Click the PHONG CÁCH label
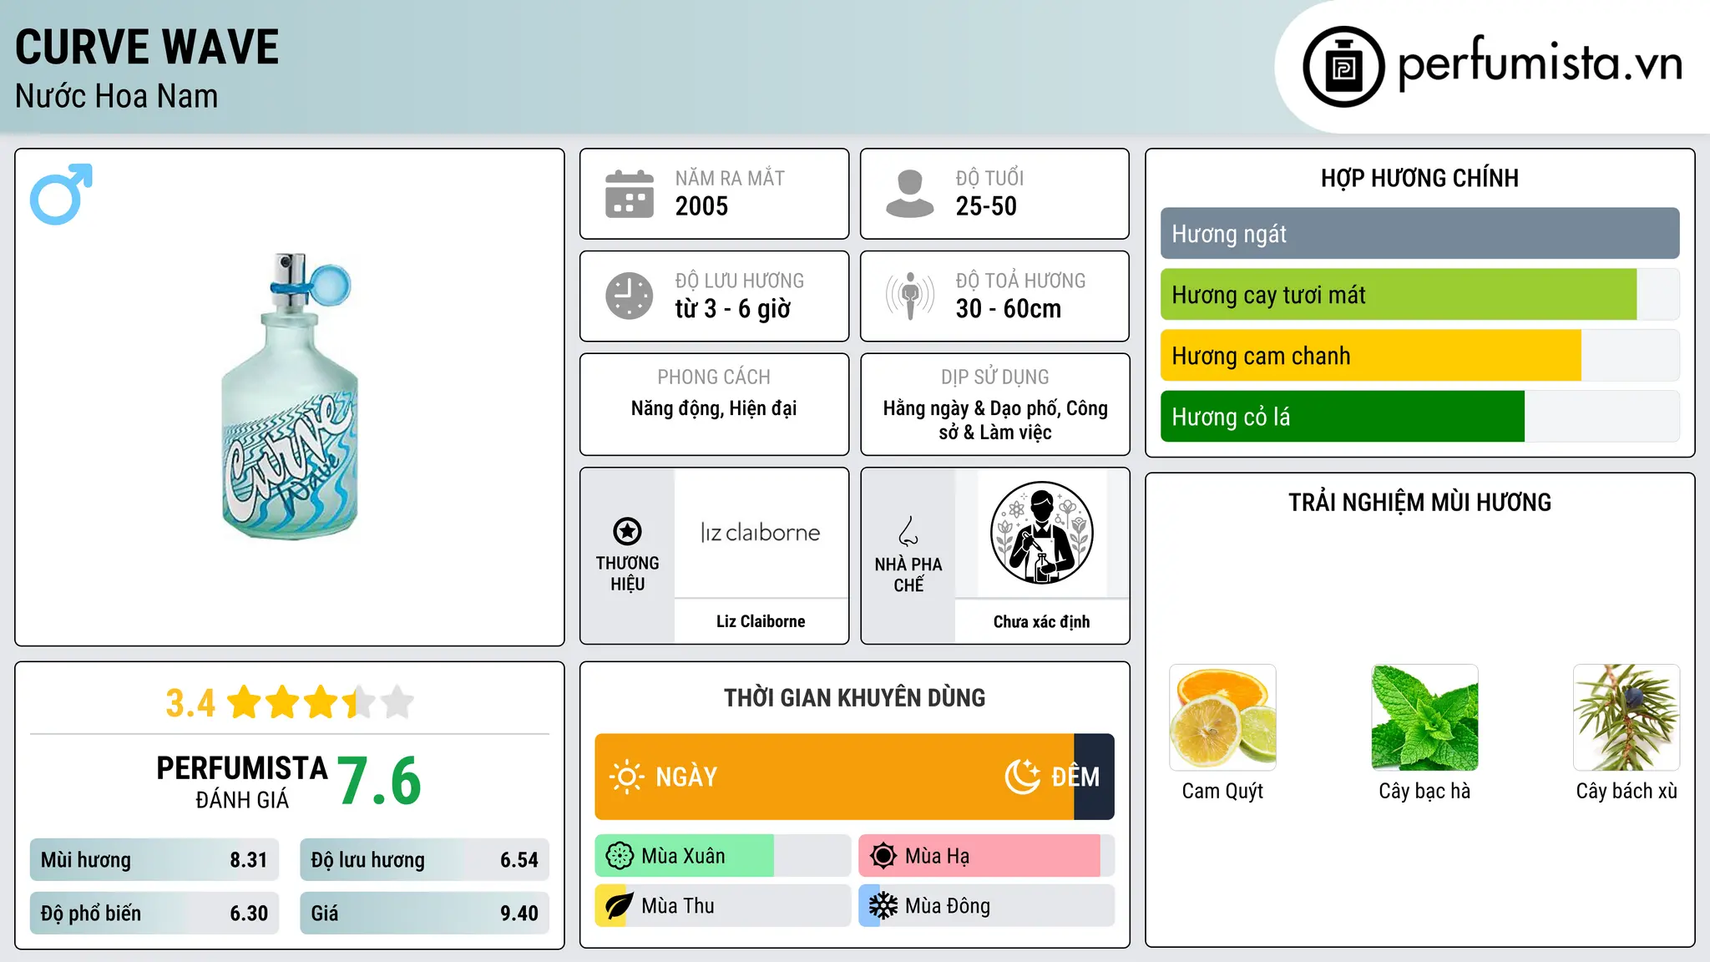Image resolution: width=1710 pixels, height=962 pixels. coord(714,377)
